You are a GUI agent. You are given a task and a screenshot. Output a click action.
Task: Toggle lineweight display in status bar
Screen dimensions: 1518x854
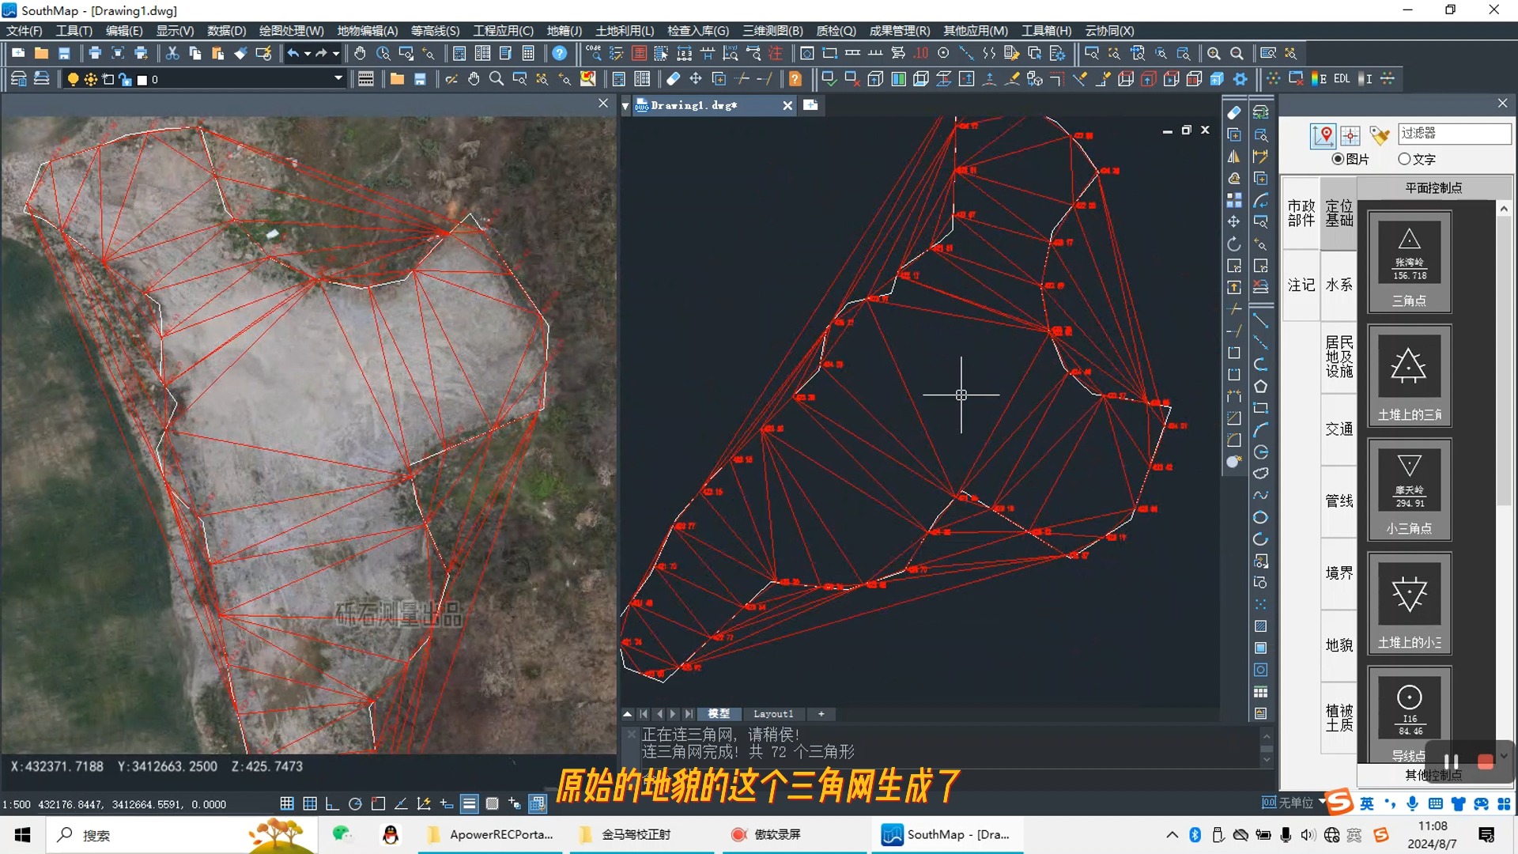pyautogui.click(x=469, y=804)
